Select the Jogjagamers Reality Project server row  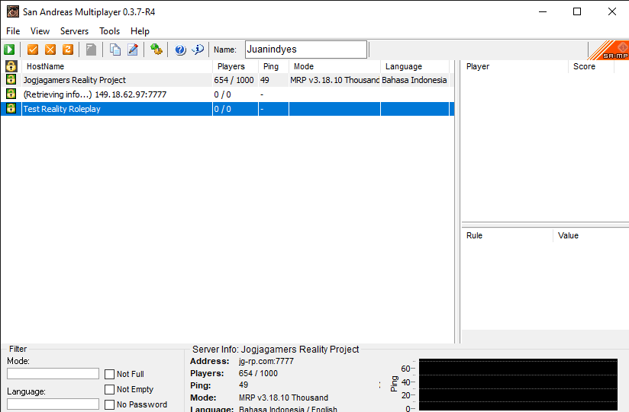point(227,80)
